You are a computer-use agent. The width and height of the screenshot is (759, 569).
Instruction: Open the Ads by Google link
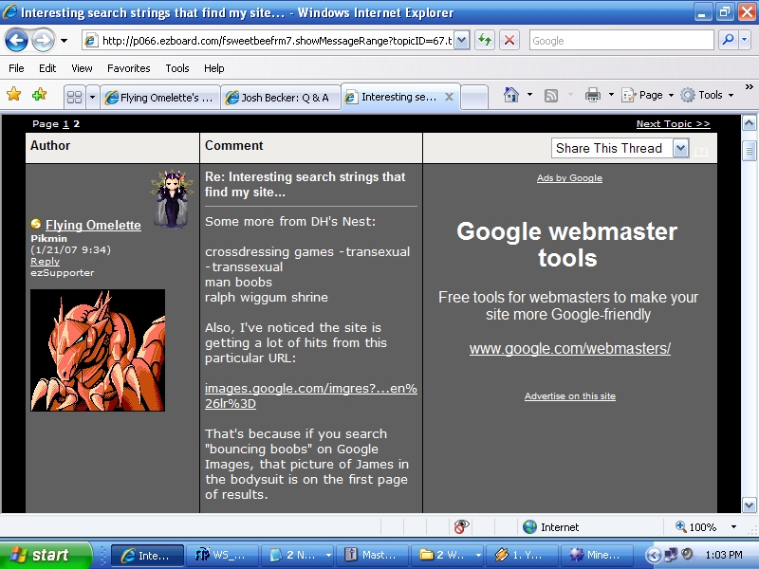point(569,178)
